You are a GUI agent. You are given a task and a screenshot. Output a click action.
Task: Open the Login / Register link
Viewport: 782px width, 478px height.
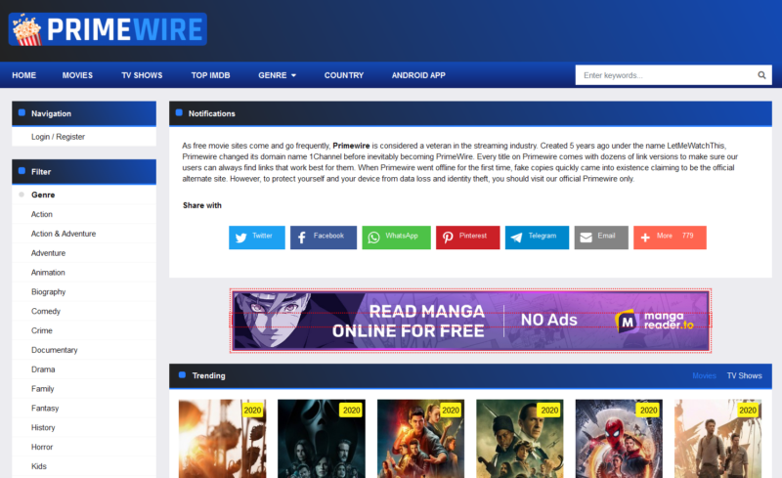click(x=58, y=137)
